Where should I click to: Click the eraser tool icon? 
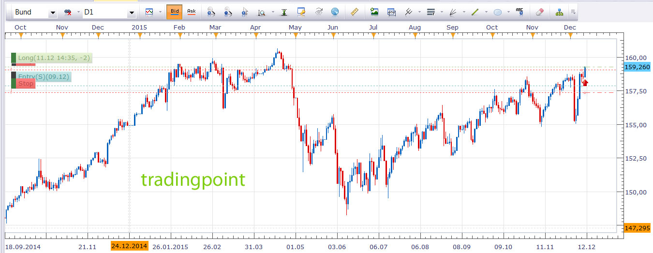click(540, 12)
